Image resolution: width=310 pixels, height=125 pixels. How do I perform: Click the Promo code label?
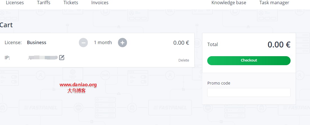219,83
